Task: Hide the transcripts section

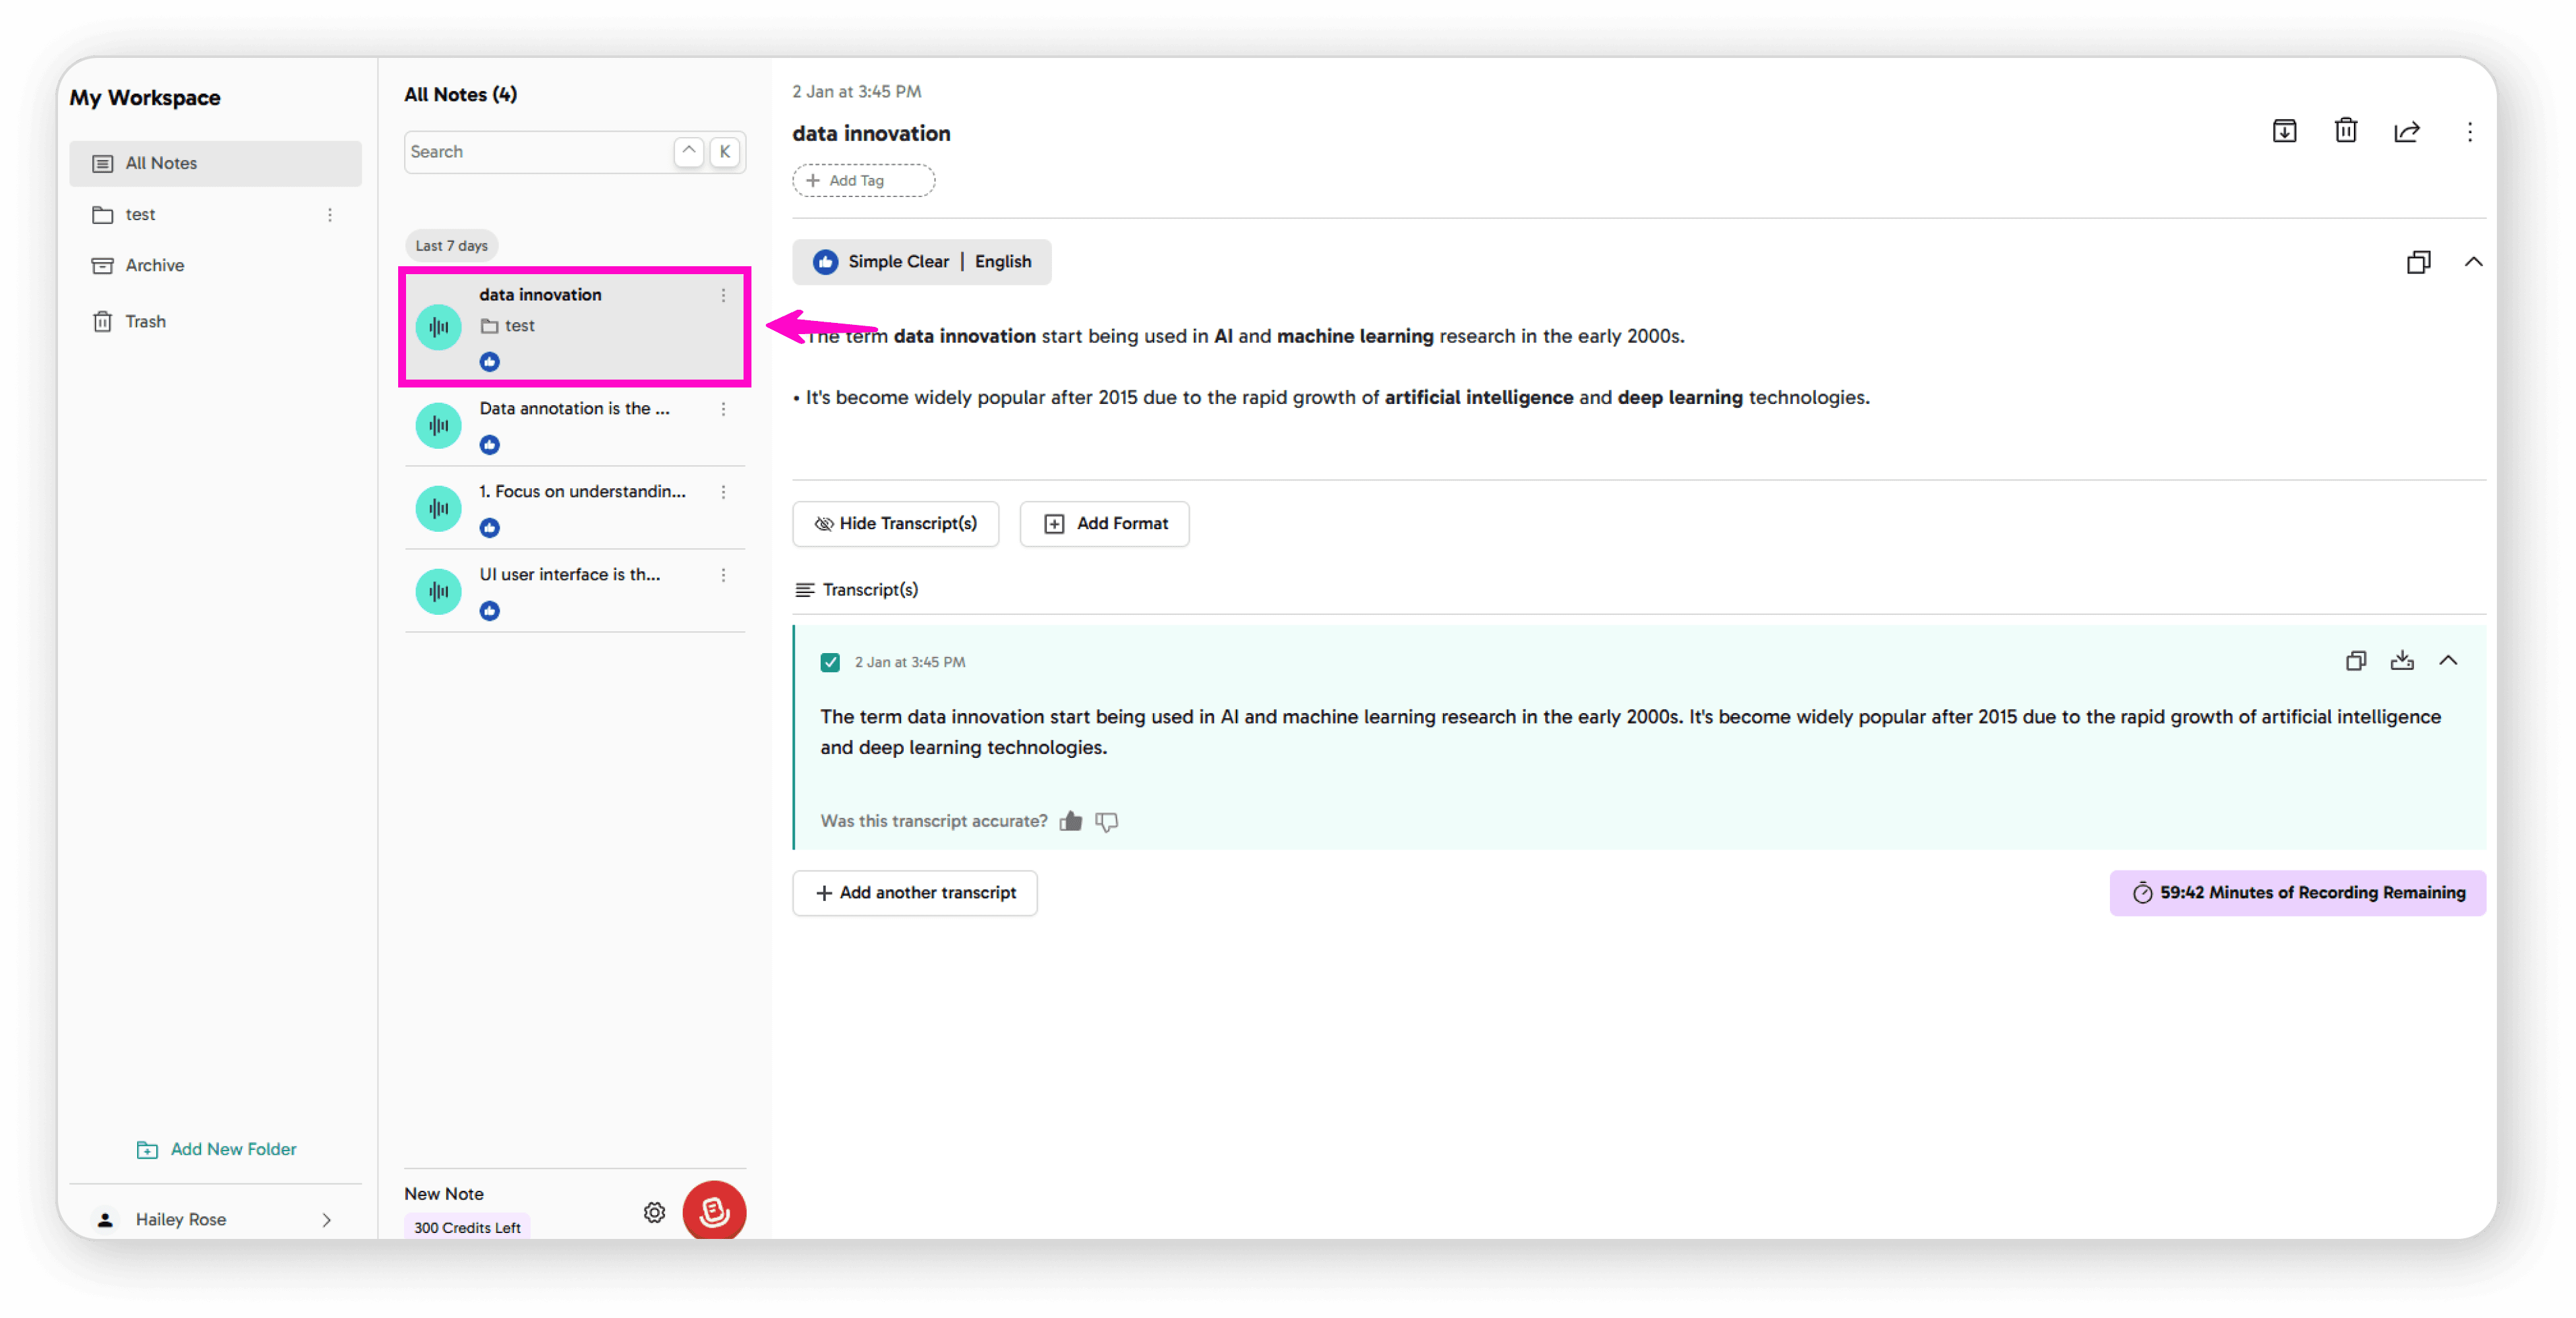Action: tap(895, 523)
